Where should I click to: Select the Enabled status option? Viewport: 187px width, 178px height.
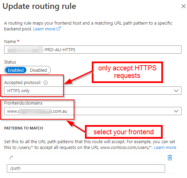point(16,70)
